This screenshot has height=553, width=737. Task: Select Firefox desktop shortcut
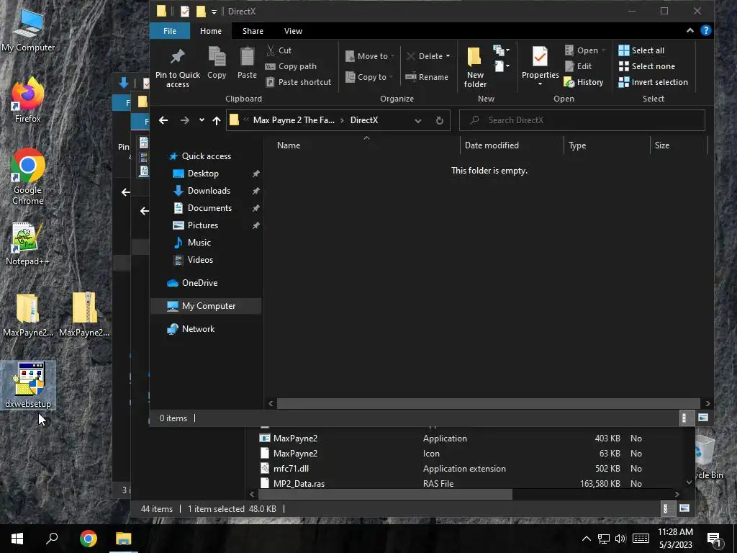coord(28,101)
